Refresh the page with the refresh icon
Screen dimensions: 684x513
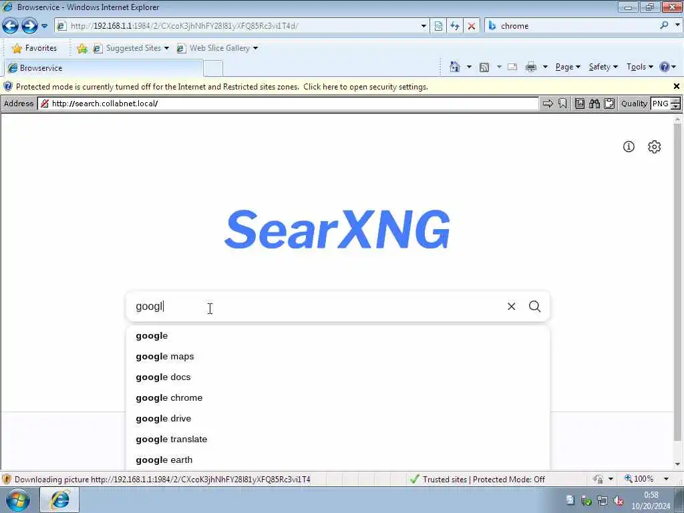pos(455,26)
